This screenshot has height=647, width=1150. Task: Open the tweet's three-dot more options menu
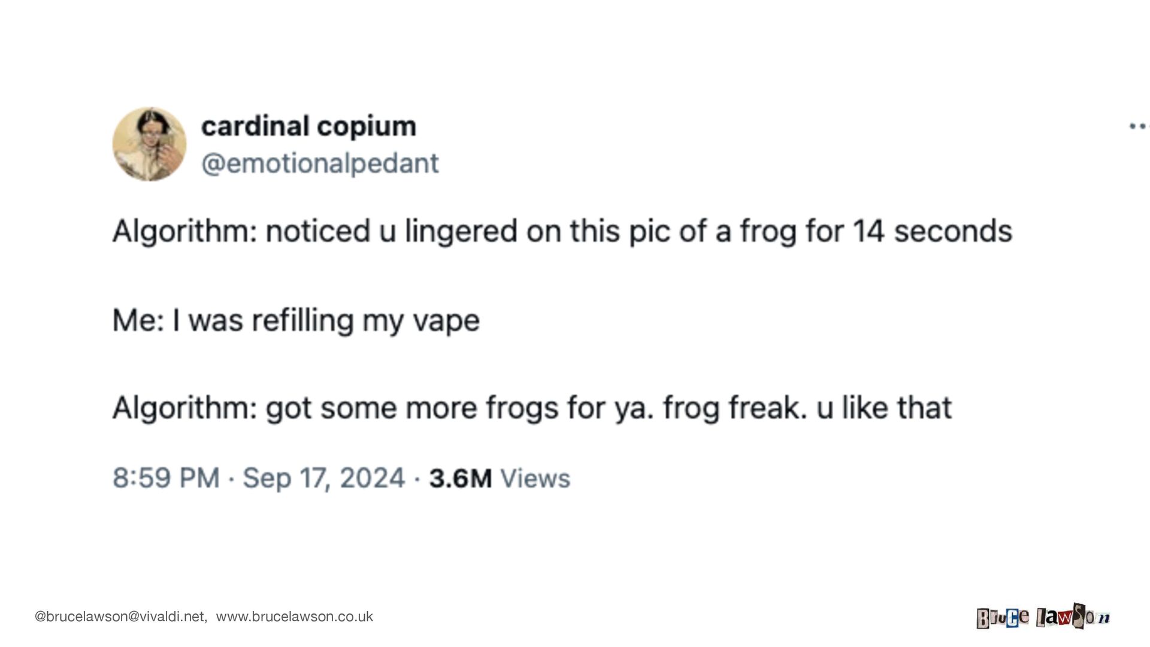1137,126
